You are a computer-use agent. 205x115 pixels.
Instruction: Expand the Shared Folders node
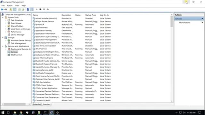click(x=6, y=26)
